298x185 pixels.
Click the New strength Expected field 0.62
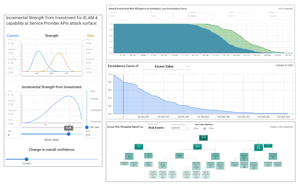(91, 63)
